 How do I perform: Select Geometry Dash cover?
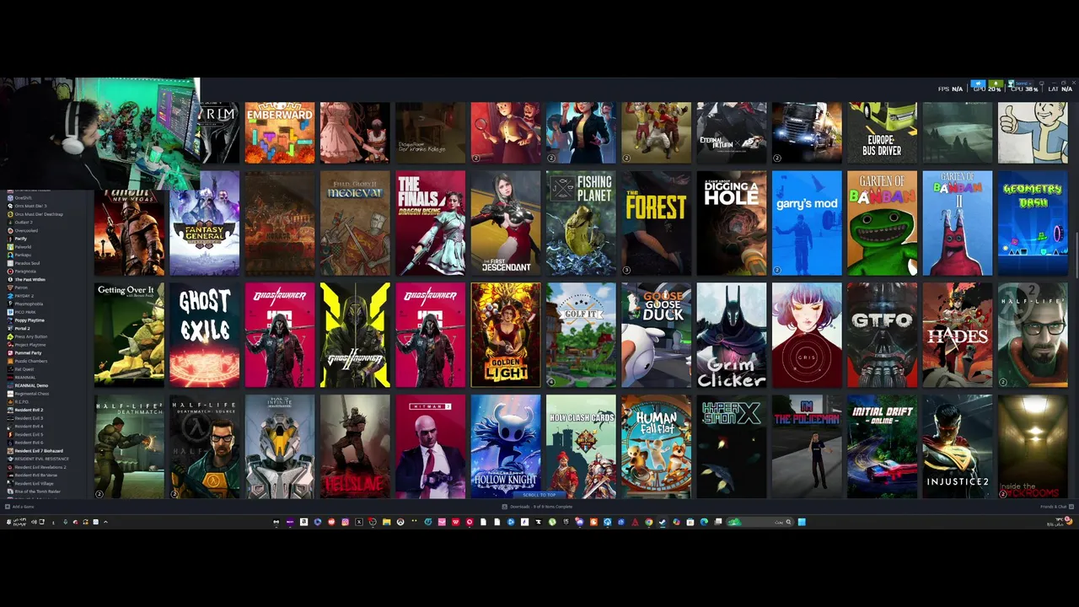coord(1033,223)
